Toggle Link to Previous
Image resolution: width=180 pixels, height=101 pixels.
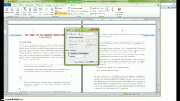coord(61,14)
